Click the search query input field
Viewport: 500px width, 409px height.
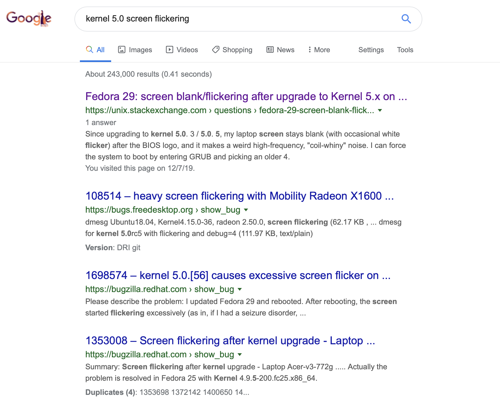[239, 19]
